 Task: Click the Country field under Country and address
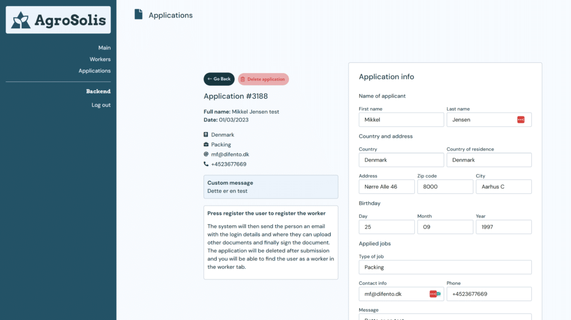[401, 160]
